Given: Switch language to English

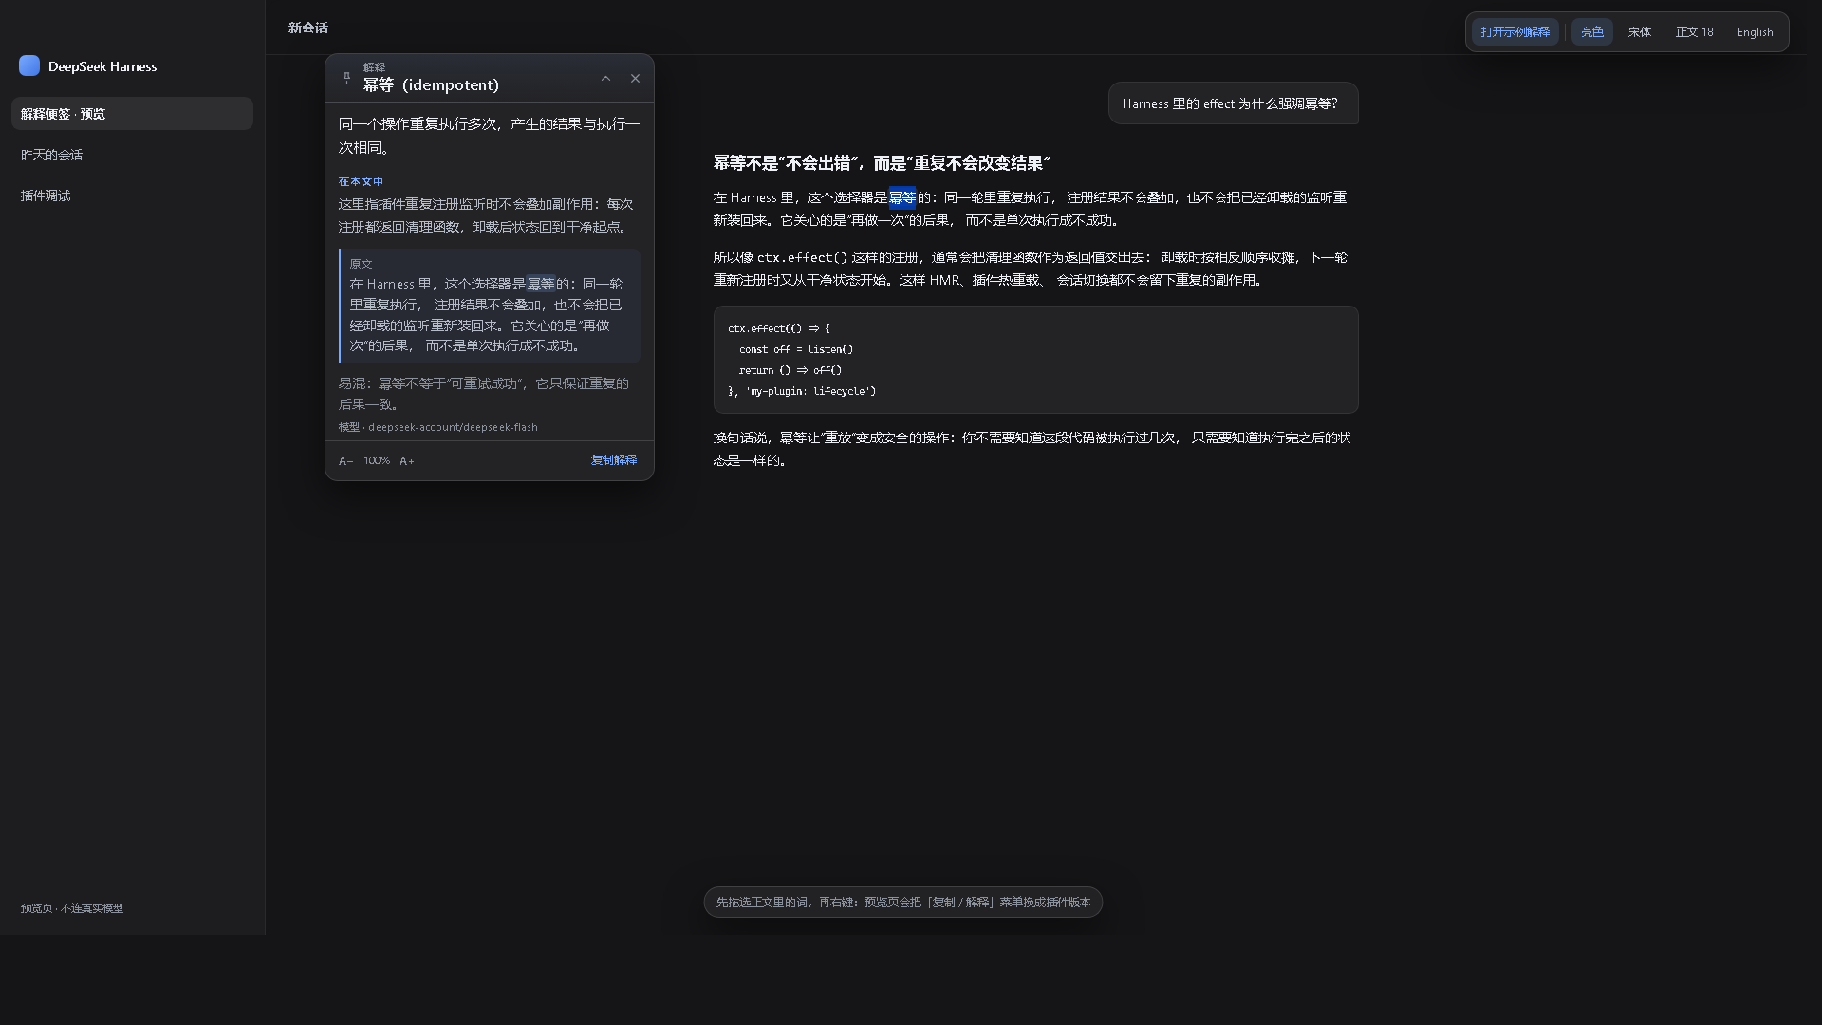Looking at the screenshot, I should (x=1755, y=32).
